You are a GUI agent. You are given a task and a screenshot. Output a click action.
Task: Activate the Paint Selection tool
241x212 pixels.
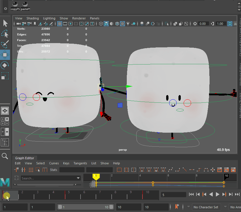pos(5,44)
